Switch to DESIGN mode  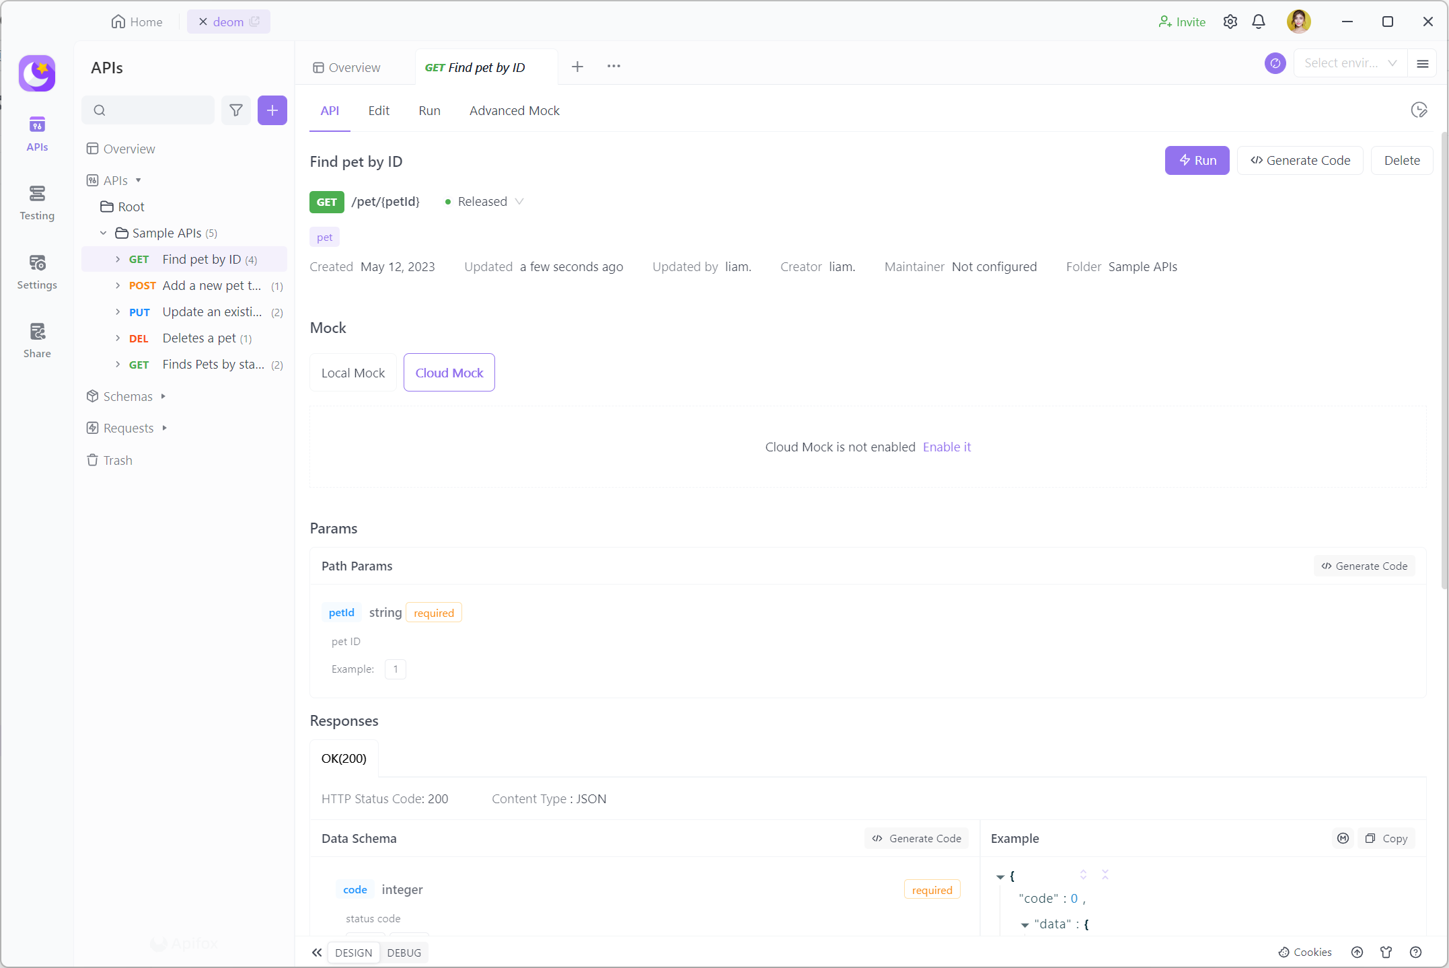(x=353, y=953)
